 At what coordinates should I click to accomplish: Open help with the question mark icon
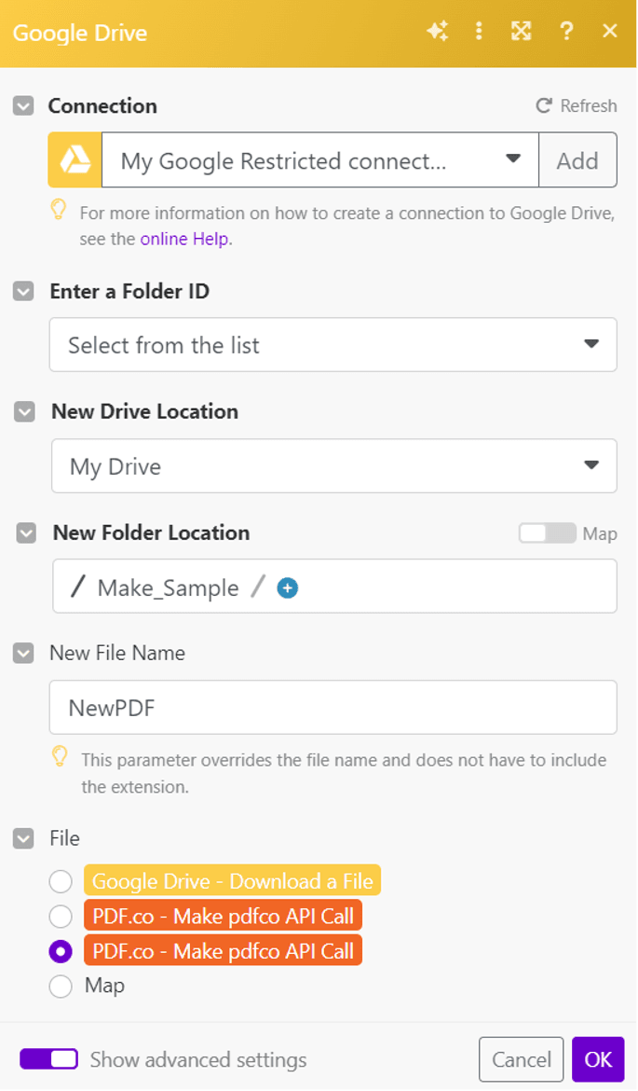[566, 31]
